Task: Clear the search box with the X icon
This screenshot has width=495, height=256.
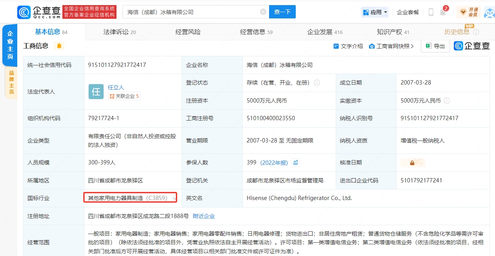Action: (x=263, y=12)
